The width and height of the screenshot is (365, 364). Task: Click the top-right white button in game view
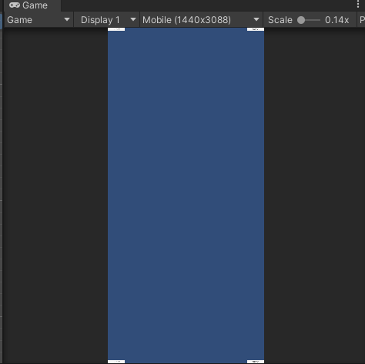point(256,29)
